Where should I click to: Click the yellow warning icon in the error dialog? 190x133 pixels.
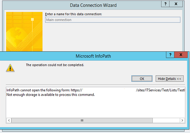pos(10,68)
